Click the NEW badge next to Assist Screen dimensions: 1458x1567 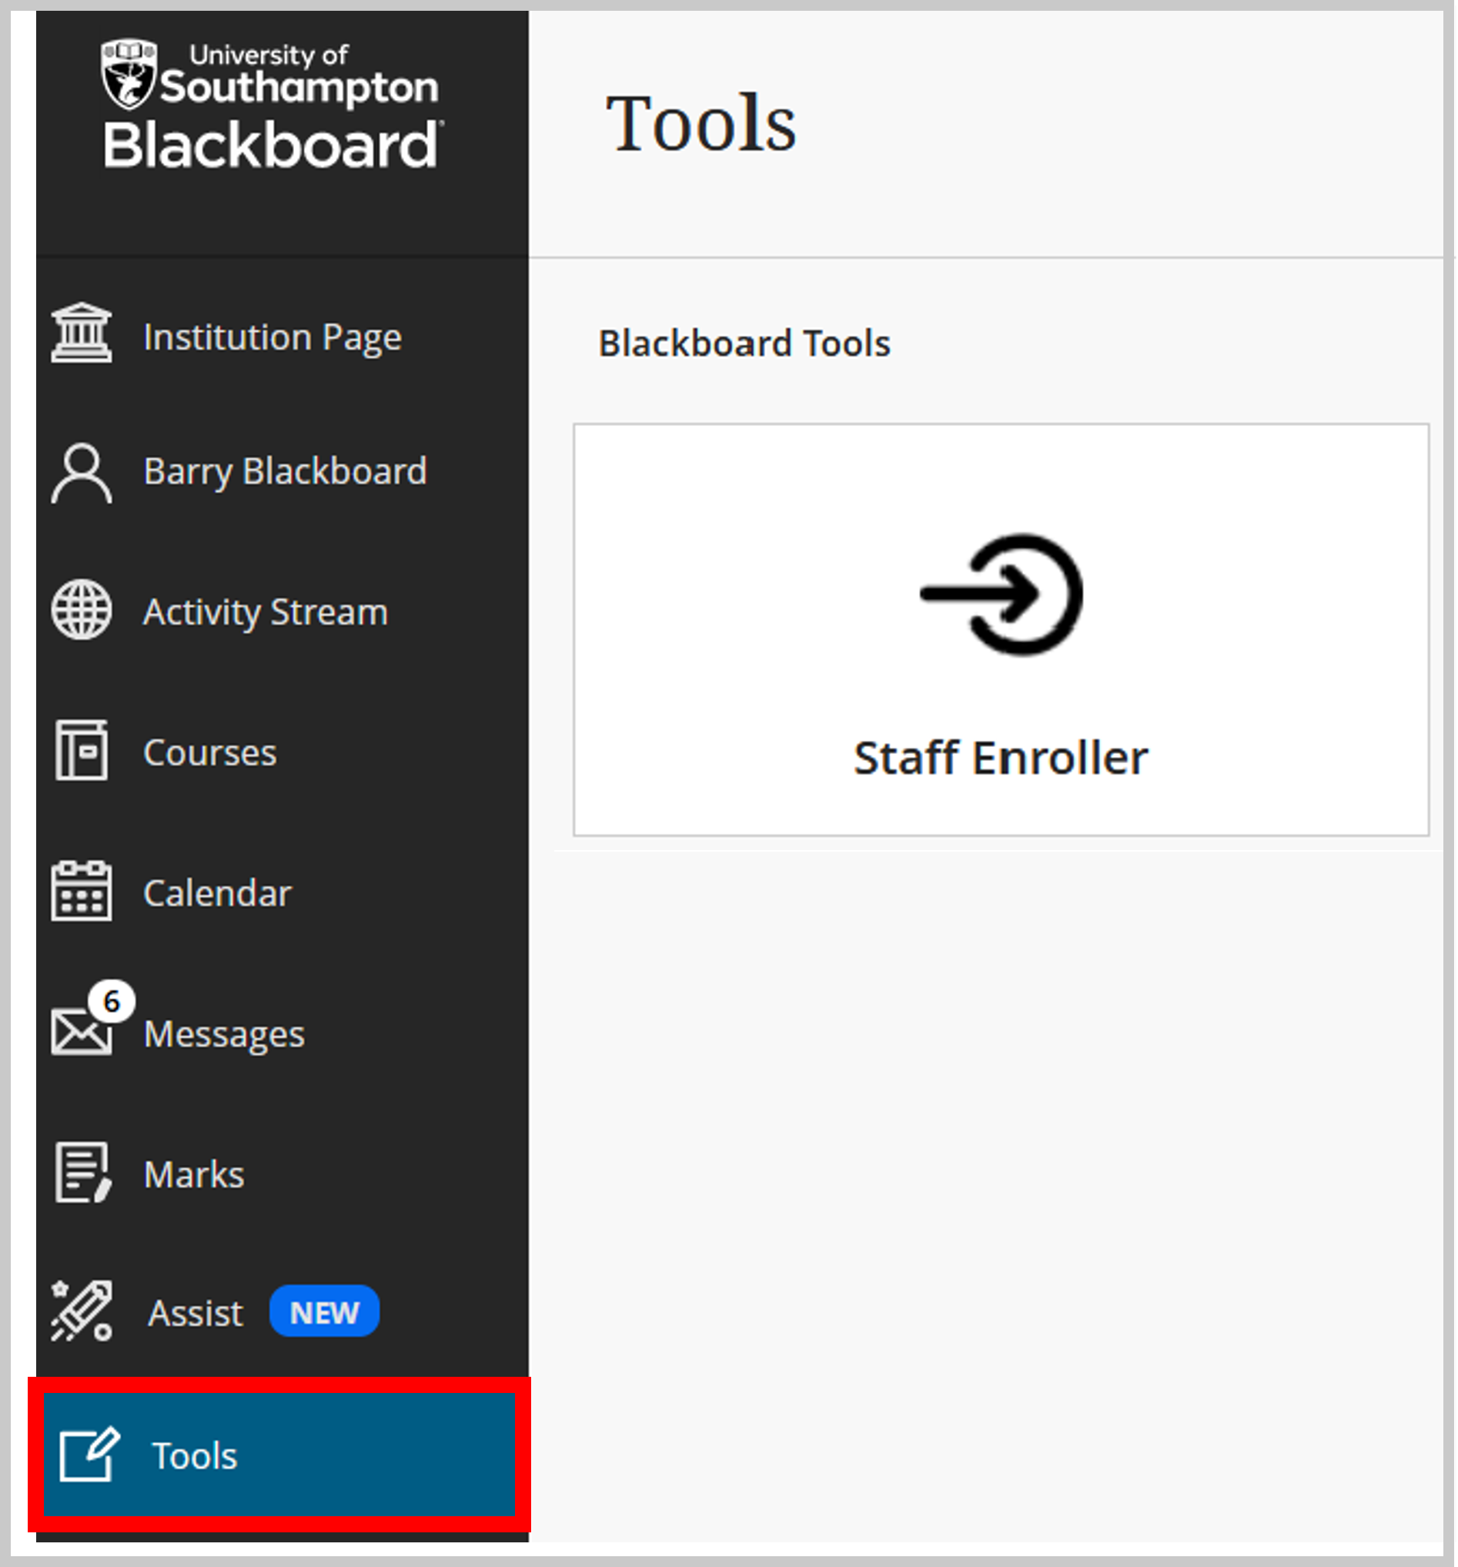point(324,1312)
